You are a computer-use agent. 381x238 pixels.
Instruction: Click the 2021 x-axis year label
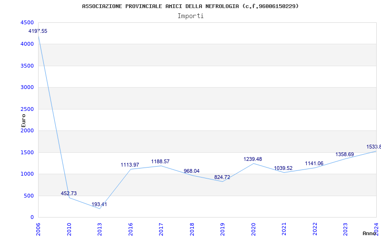284,229
